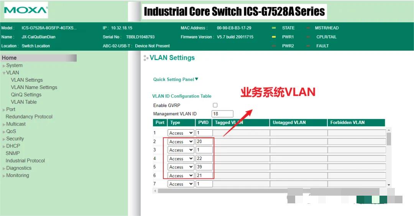The image size is (414, 216).
Task: Click the MAC address value
Action: [x=234, y=28]
